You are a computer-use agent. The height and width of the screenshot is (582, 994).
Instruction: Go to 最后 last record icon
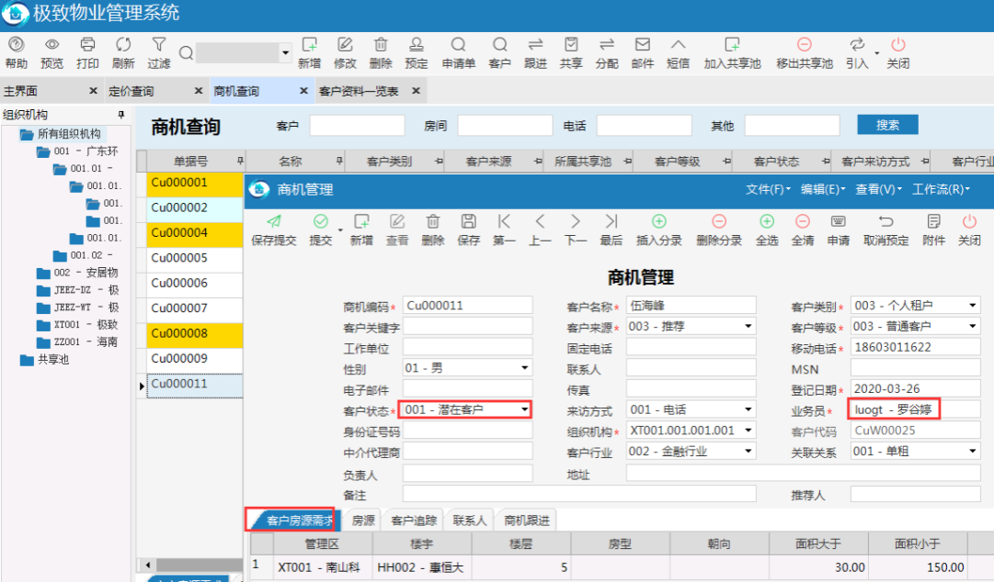pyautogui.click(x=611, y=221)
